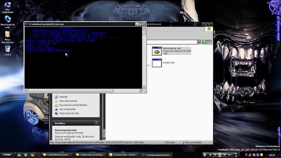Open Meu computador link in side panel
Image resolution: width=281 pixels, height=158 pixels.
pos(65,109)
